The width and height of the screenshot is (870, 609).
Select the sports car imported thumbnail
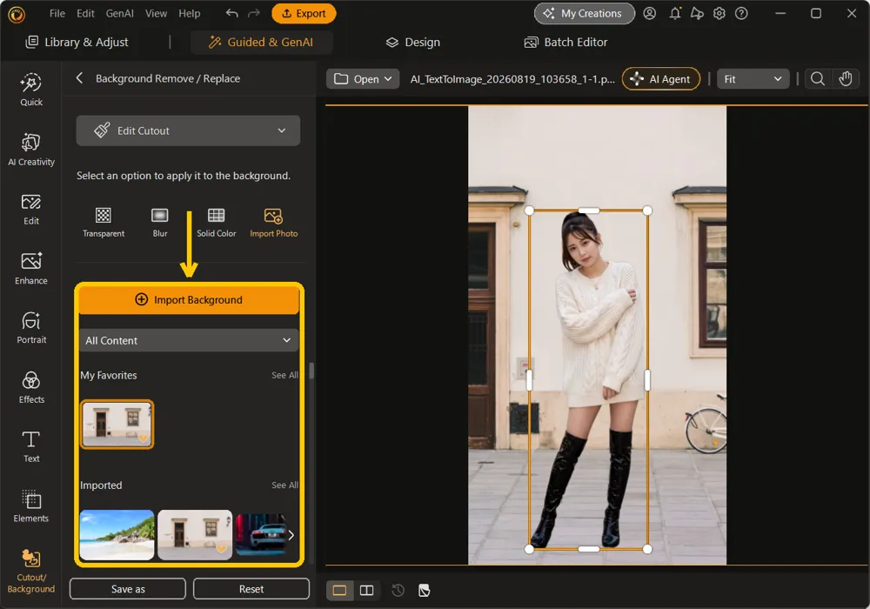261,535
